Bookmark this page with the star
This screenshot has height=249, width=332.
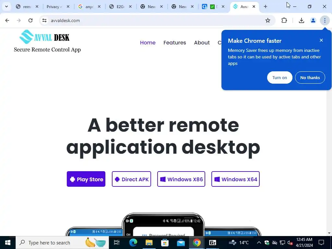267,20
